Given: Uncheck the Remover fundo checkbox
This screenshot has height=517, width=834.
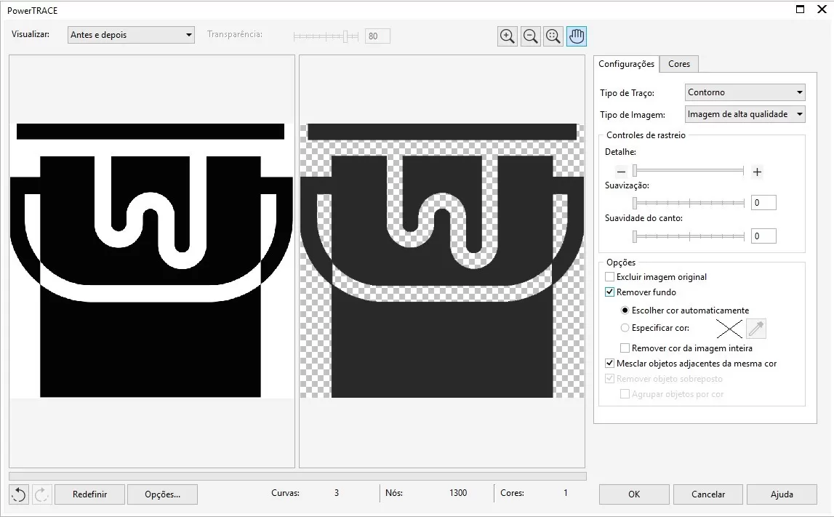Looking at the screenshot, I should [609, 292].
